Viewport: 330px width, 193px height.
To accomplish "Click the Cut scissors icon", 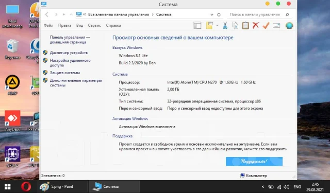I will click(225, 25).
